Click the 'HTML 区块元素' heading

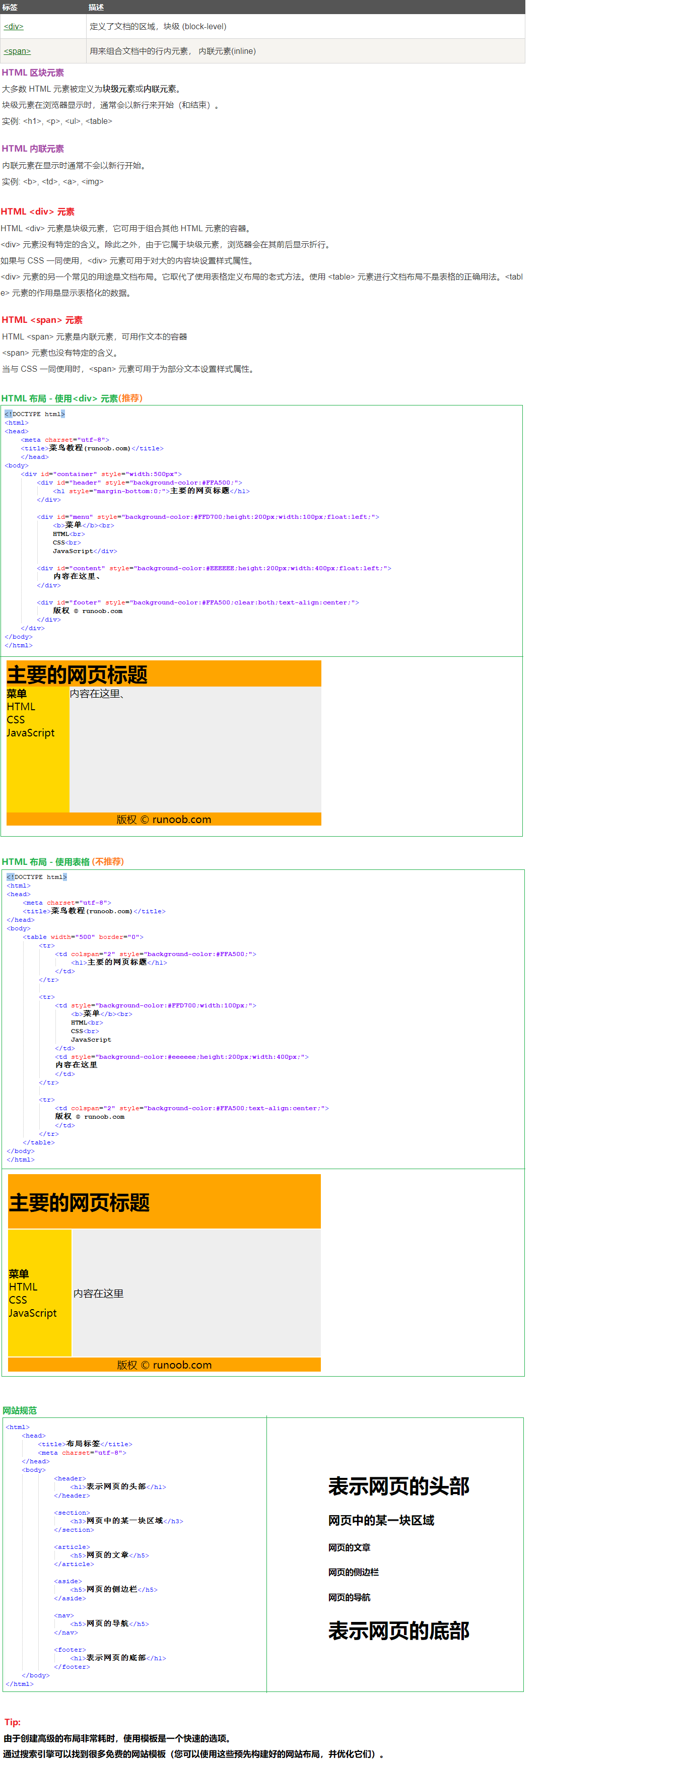click(x=33, y=73)
